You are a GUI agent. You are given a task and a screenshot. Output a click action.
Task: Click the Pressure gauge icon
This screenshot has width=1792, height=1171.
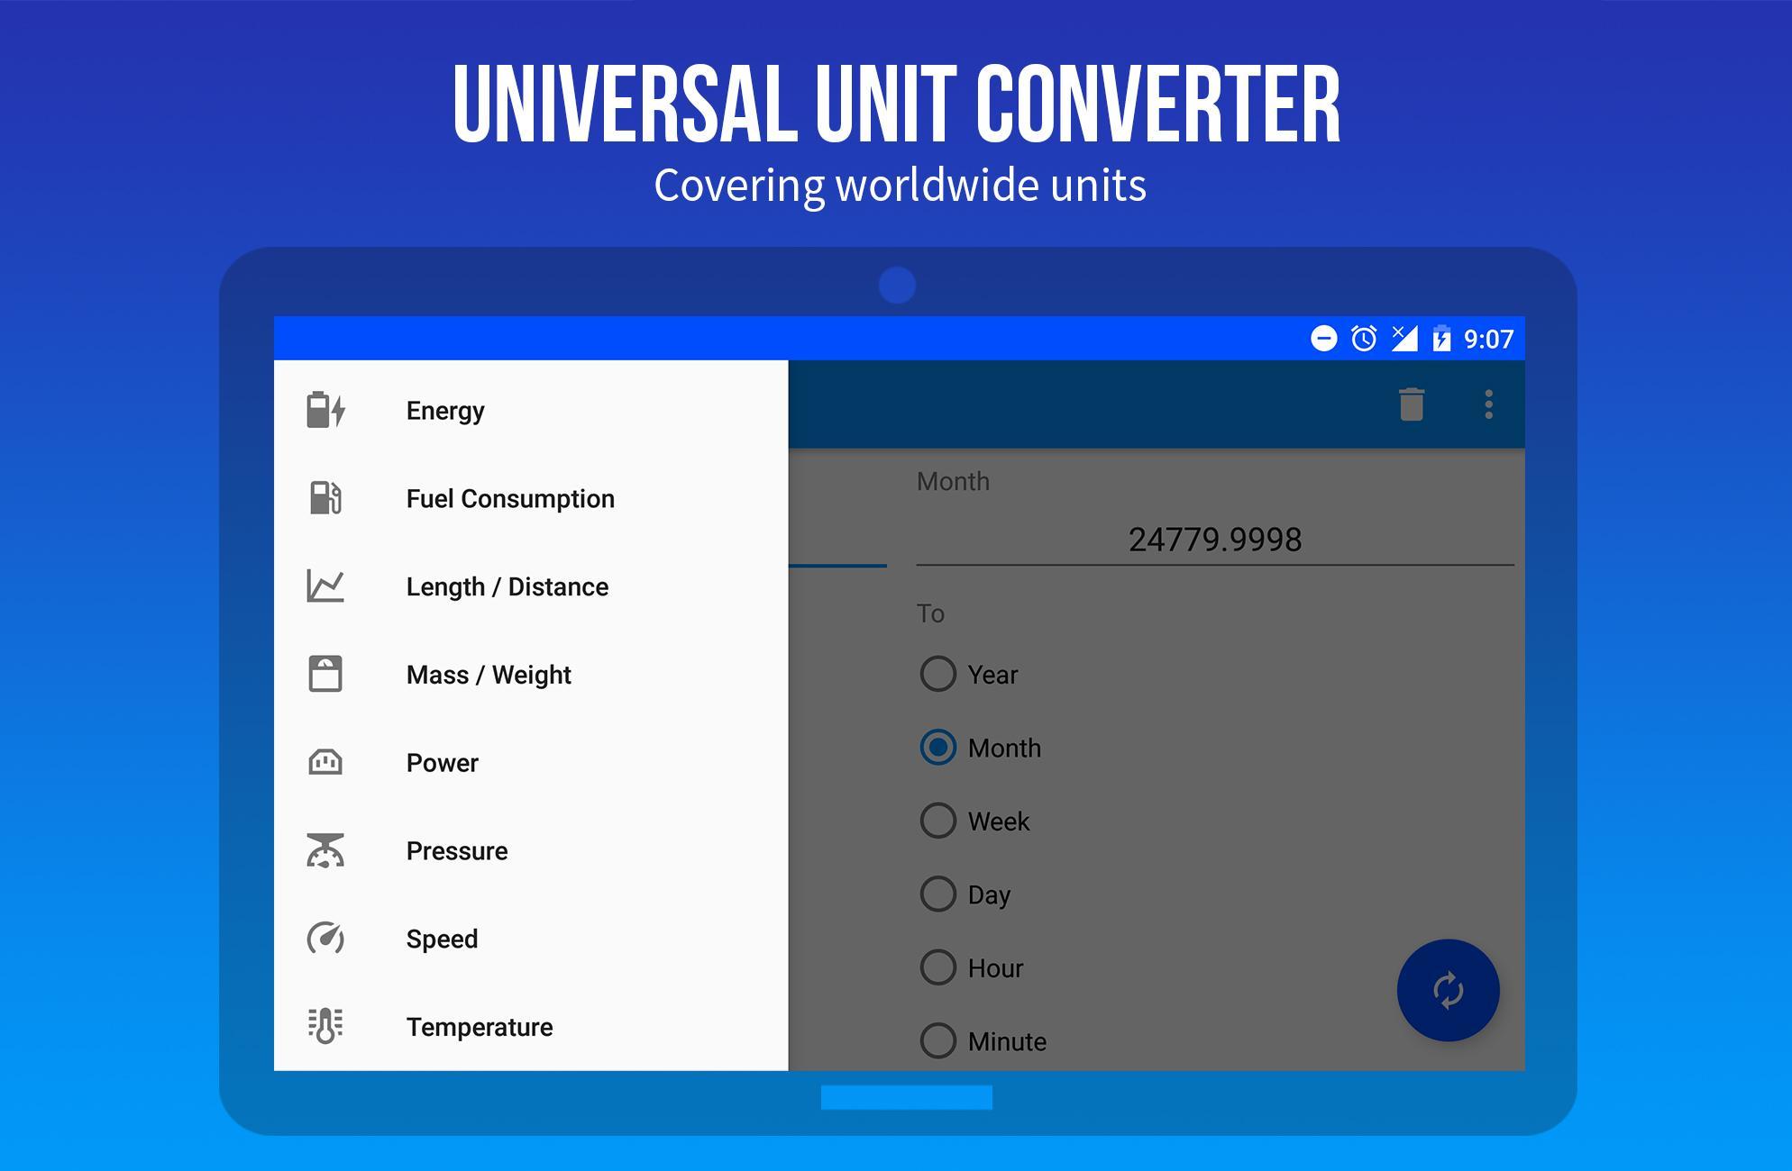click(x=325, y=850)
